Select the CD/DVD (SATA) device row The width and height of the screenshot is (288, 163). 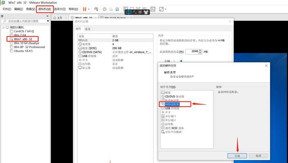pyautogui.click(x=115, y=52)
